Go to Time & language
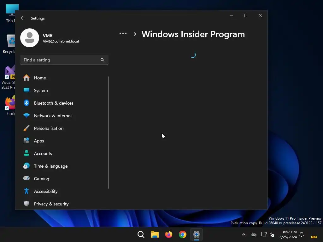Viewport: 323px width, 242px height. pos(64,166)
